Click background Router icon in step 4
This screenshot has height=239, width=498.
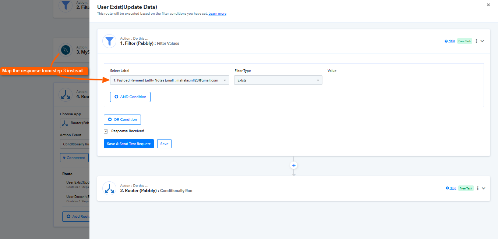pyautogui.click(x=66, y=94)
